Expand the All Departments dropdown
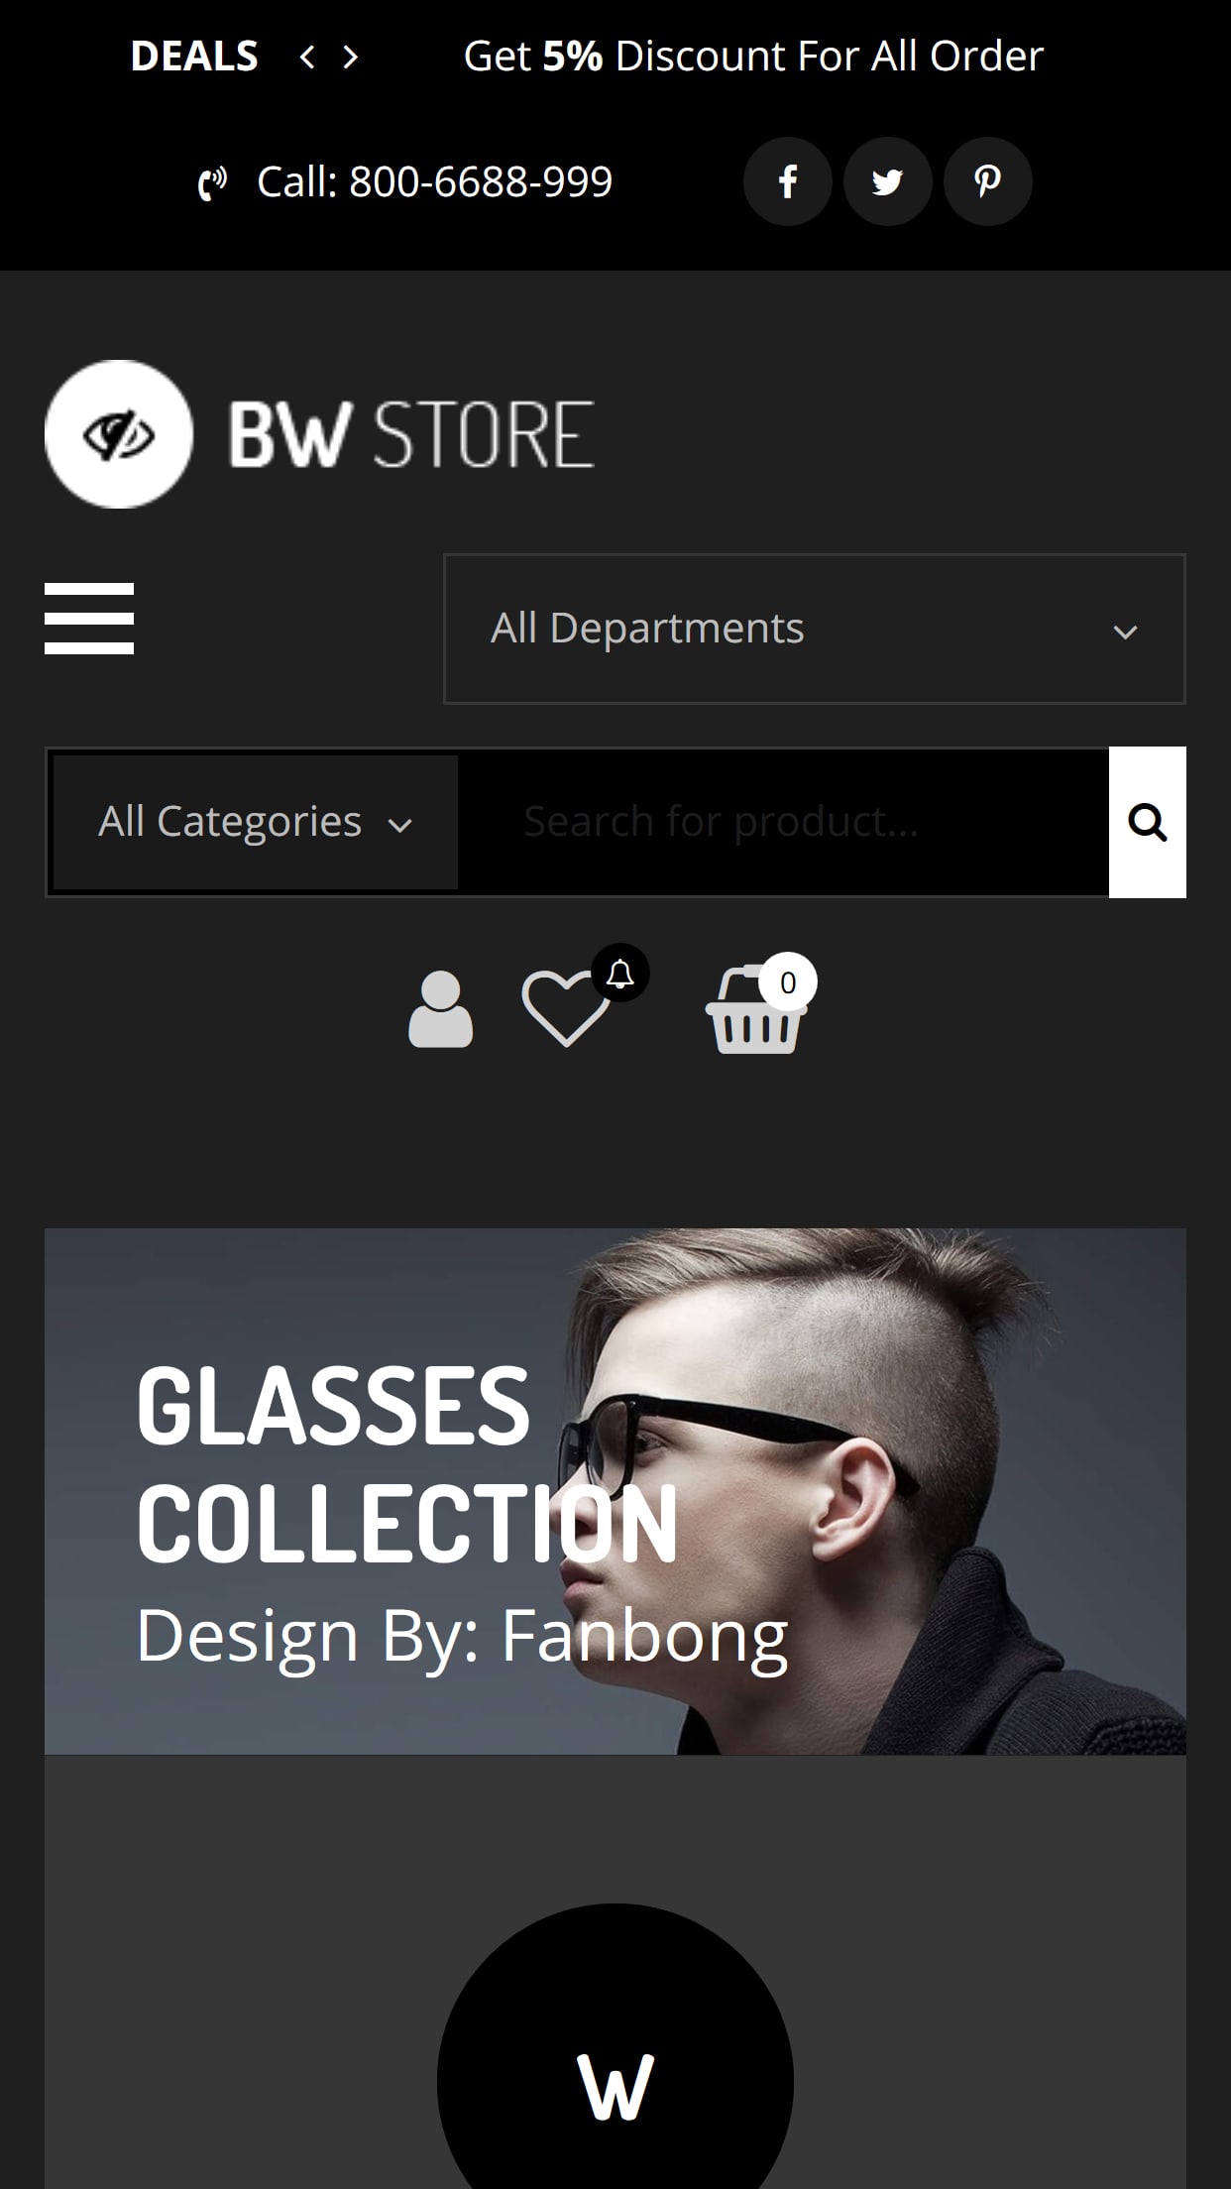The height and width of the screenshot is (2189, 1231). pyautogui.click(x=815, y=629)
